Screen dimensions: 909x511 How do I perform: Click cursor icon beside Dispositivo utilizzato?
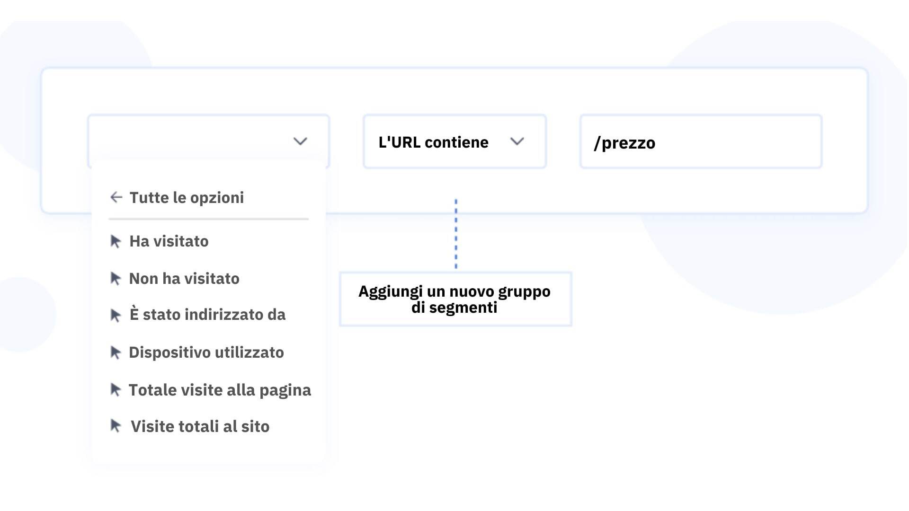tap(116, 352)
